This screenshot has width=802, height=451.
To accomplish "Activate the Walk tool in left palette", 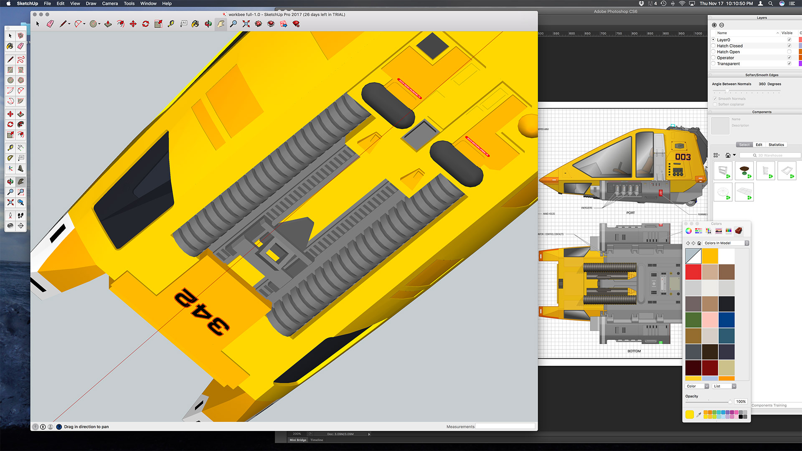I will pyautogui.click(x=20, y=215).
